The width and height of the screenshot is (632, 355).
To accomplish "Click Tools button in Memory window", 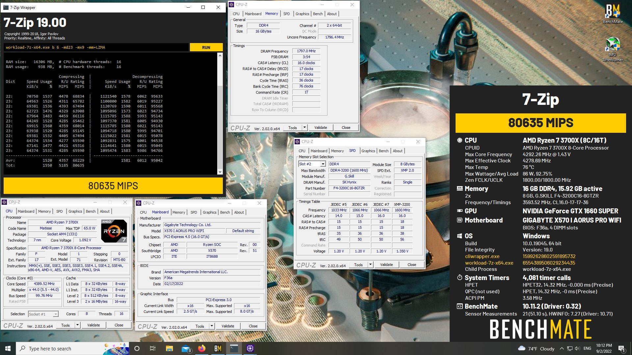I will pyautogui.click(x=292, y=128).
